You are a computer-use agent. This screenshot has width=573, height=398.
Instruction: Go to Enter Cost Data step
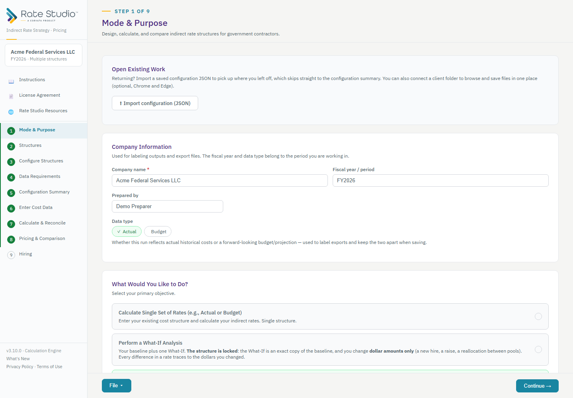point(44,208)
